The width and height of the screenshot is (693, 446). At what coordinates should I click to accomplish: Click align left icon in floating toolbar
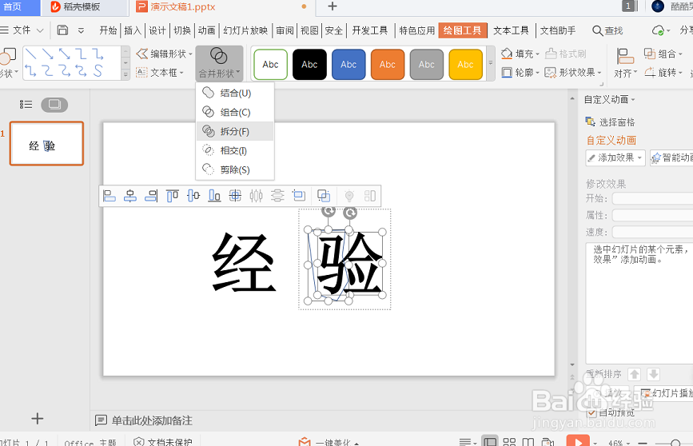109,195
